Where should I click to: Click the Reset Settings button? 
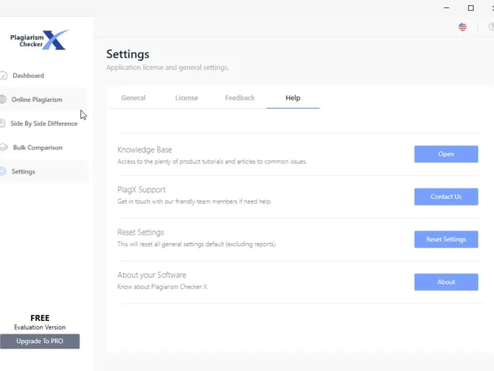coord(446,239)
